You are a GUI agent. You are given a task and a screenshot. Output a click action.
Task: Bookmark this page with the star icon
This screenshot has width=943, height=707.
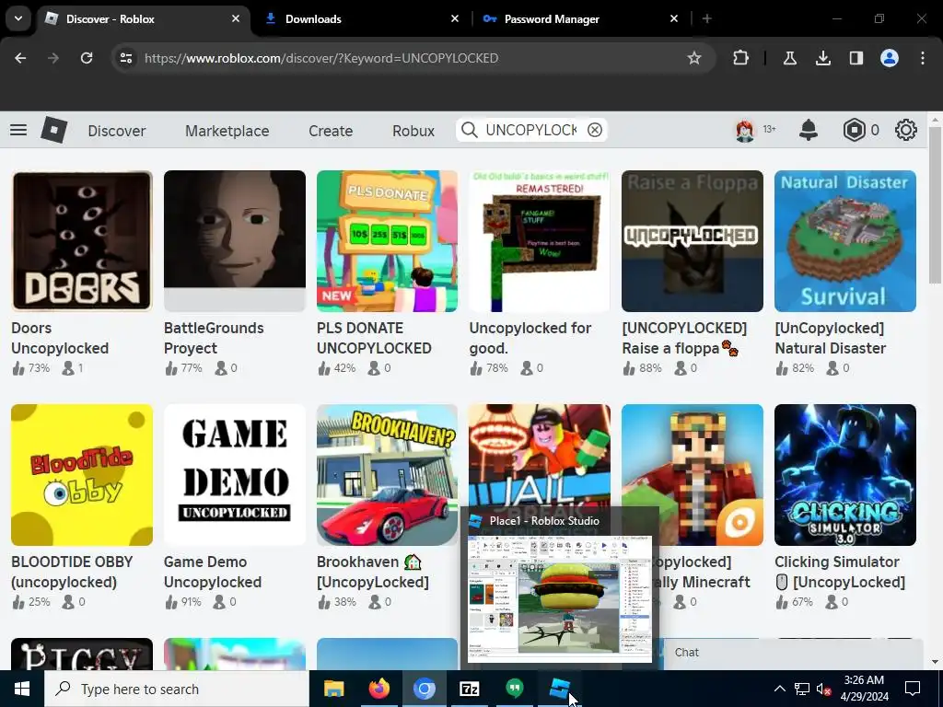[x=694, y=58]
